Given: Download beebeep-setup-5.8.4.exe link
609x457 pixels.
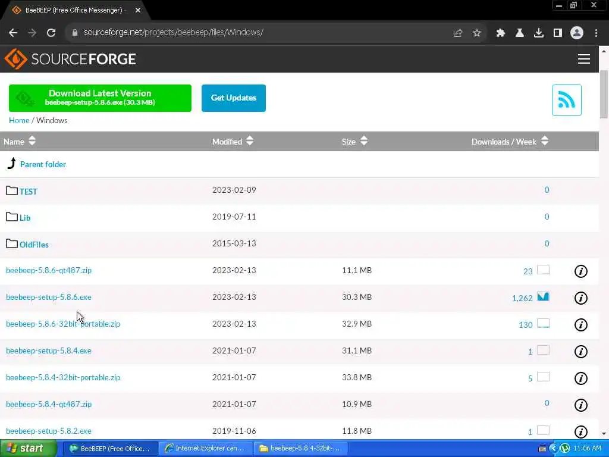Looking at the screenshot, I should (49, 351).
